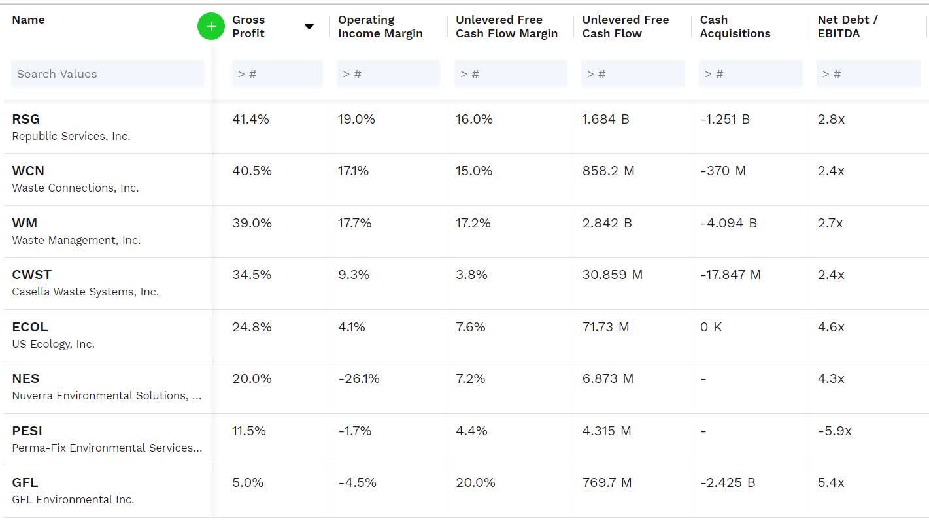Viewport: 929px width, 521px height.
Task: Click the Gross Profit sort arrow
Action: pos(309,27)
